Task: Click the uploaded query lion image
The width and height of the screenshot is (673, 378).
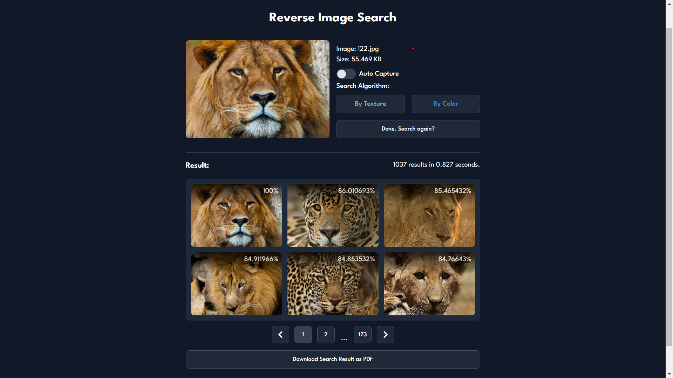Action: click(x=257, y=89)
